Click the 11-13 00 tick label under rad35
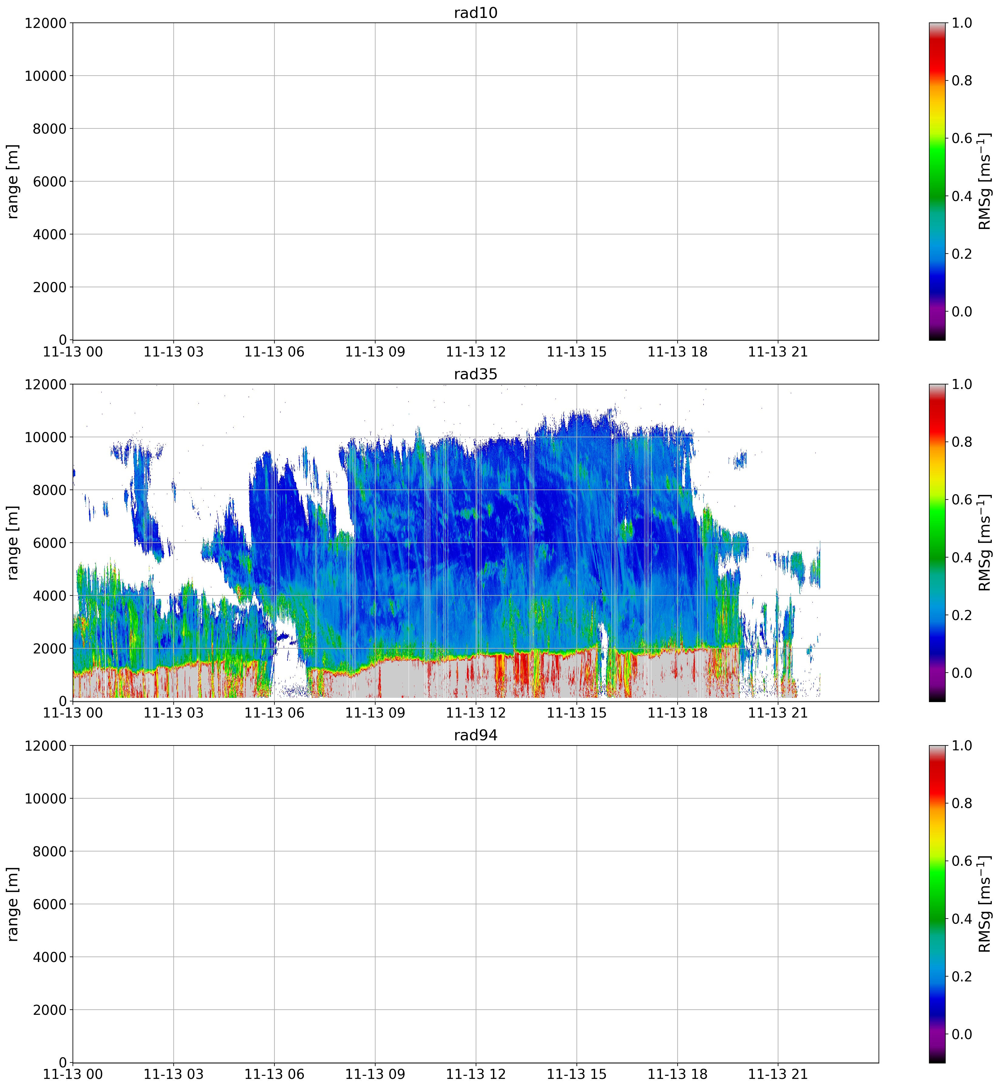 pyautogui.click(x=73, y=713)
